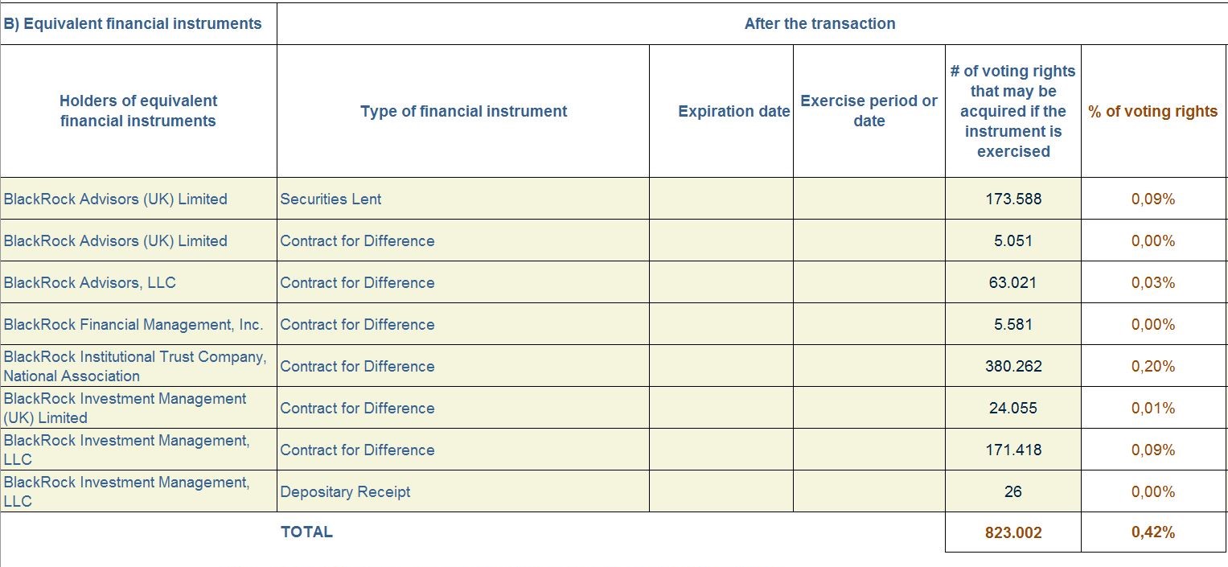The width and height of the screenshot is (1228, 567).
Task: Select the 173.588 voting rights cell
Action: 1013,199
